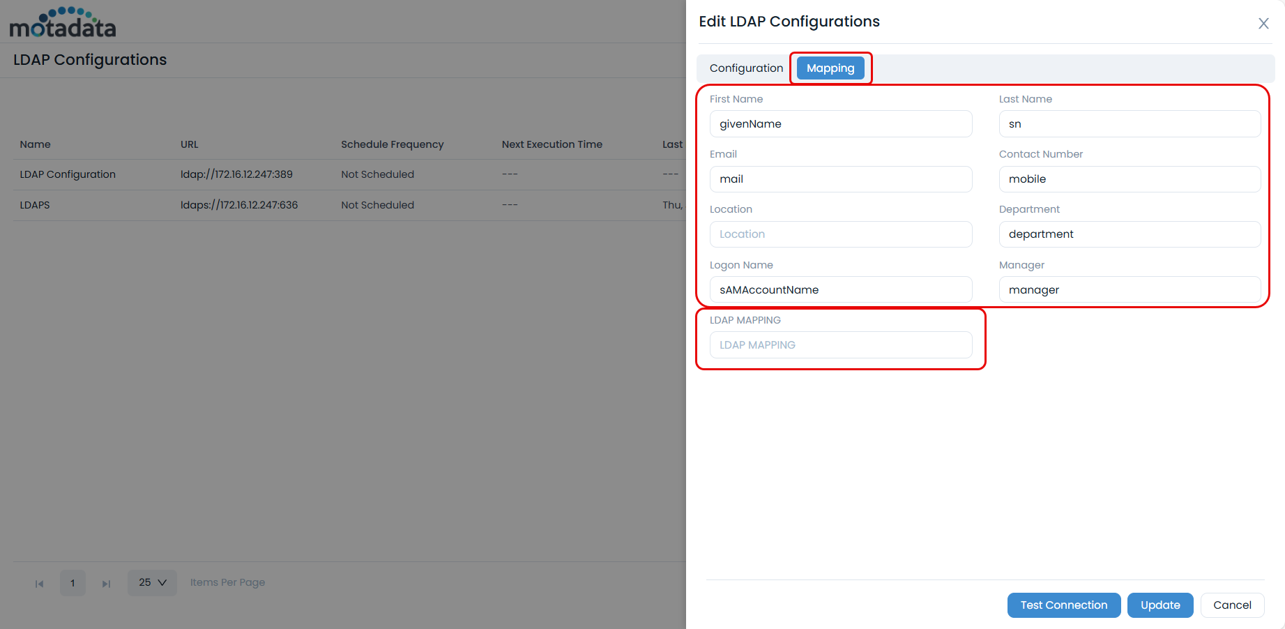Switch to the Configuration tab
1285x629 pixels.
(x=746, y=68)
